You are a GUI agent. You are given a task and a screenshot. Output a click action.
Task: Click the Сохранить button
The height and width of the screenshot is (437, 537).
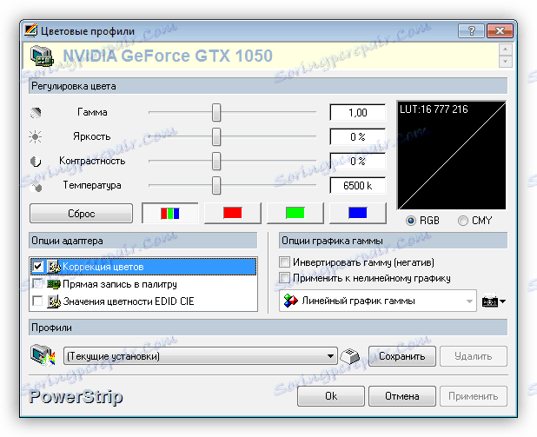(x=402, y=356)
